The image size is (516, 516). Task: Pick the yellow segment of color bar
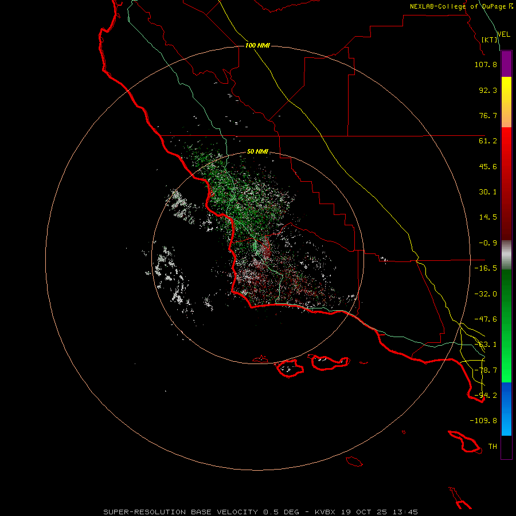pos(506,102)
